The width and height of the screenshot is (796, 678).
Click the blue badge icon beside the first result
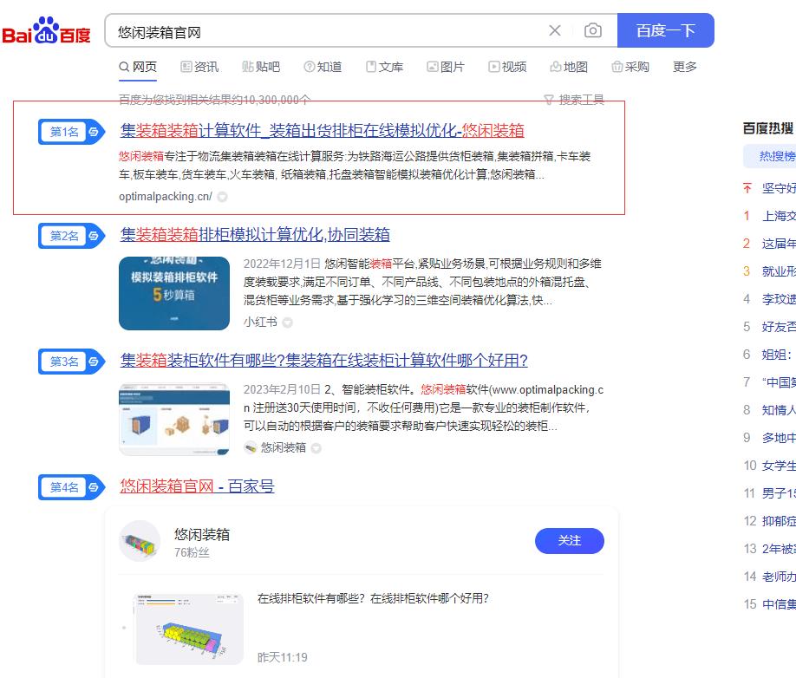tap(94, 132)
